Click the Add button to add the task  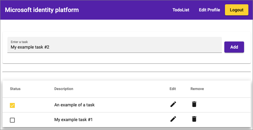(x=234, y=47)
